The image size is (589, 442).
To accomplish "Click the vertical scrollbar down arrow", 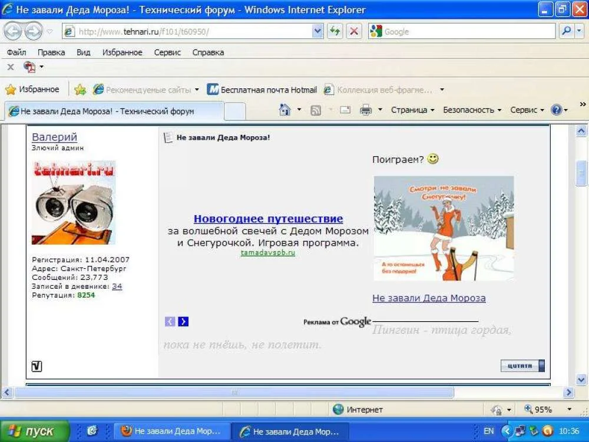I will [x=581, y=379].
